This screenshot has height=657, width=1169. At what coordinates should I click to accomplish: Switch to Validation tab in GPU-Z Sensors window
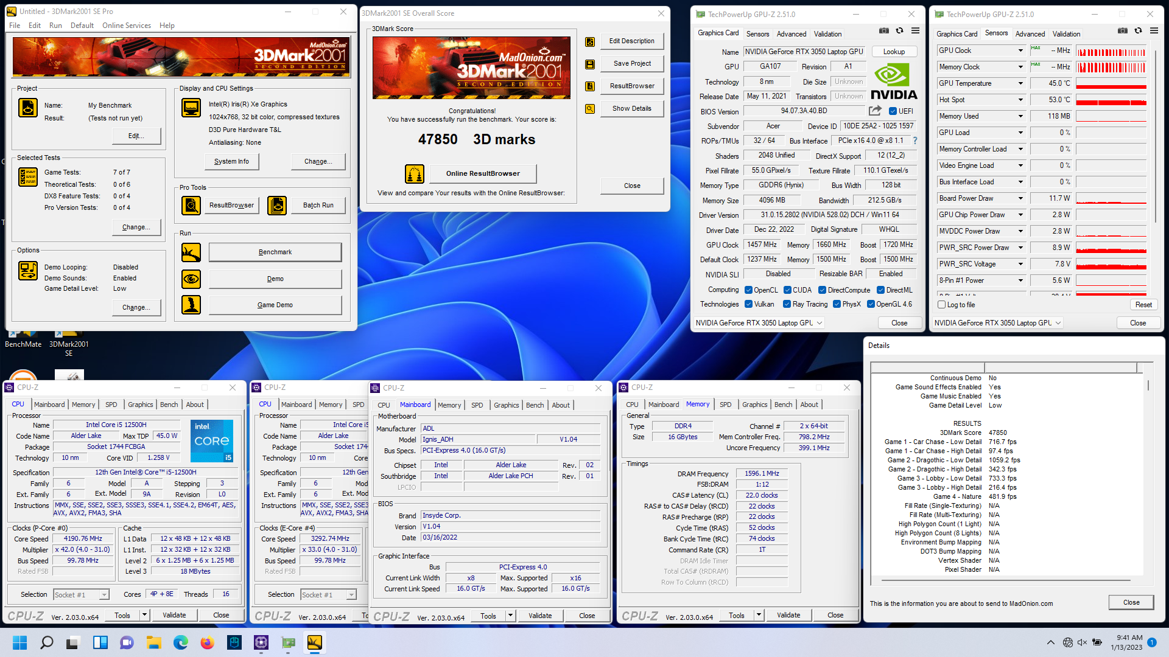(1066, 34)
